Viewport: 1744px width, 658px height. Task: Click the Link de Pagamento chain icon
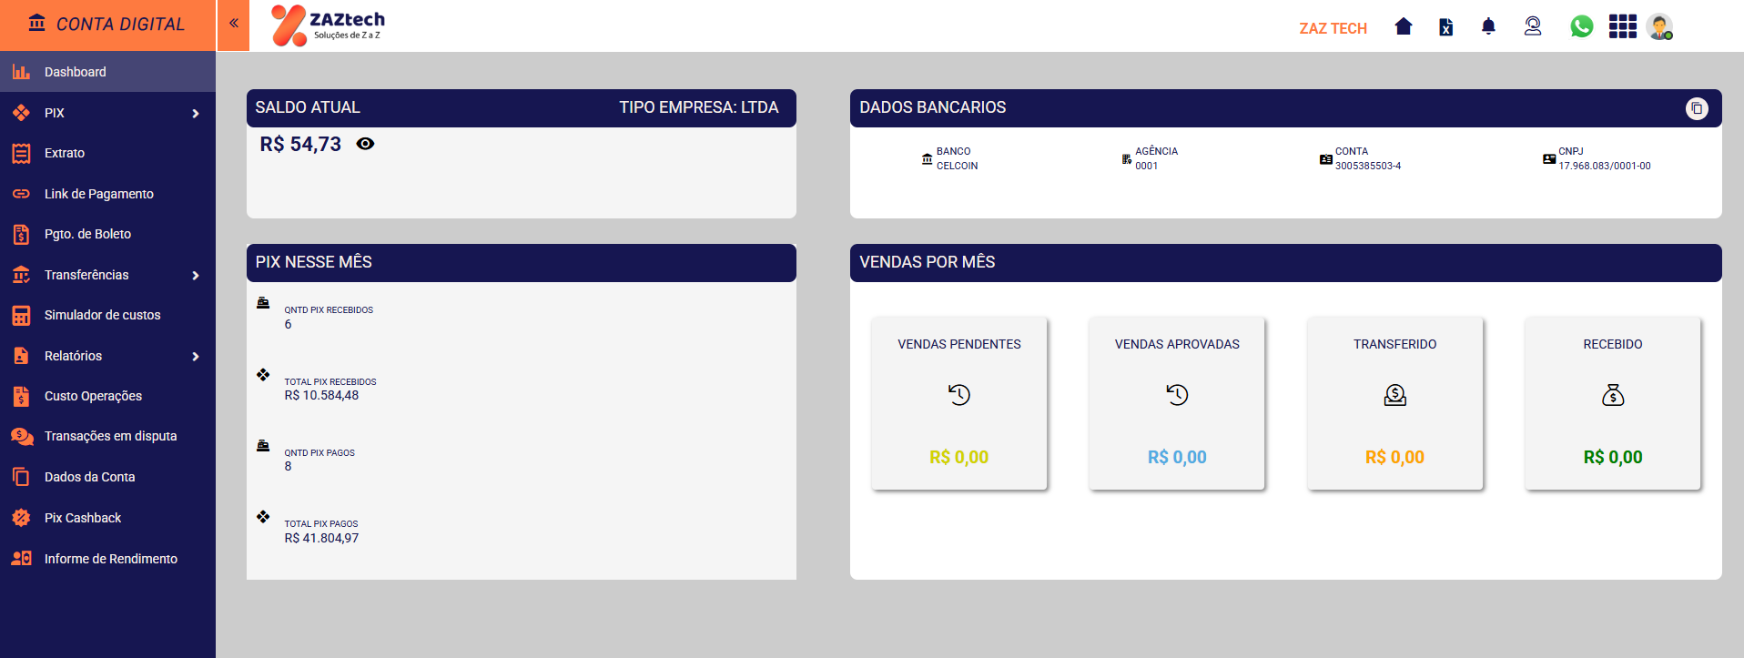[21, 194]
